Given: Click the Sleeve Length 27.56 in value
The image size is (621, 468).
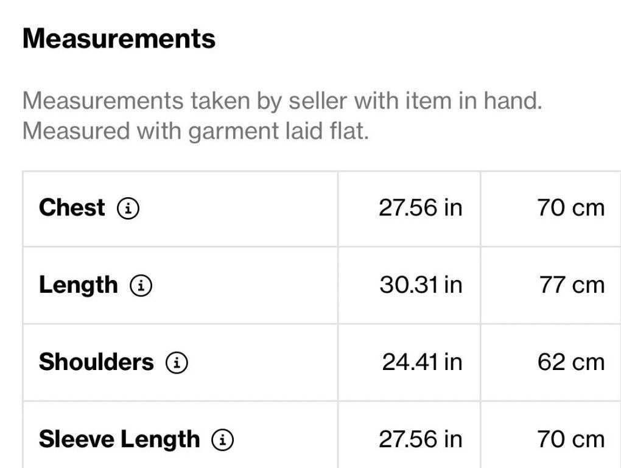Looking at the screenshot, I should 421,439.
